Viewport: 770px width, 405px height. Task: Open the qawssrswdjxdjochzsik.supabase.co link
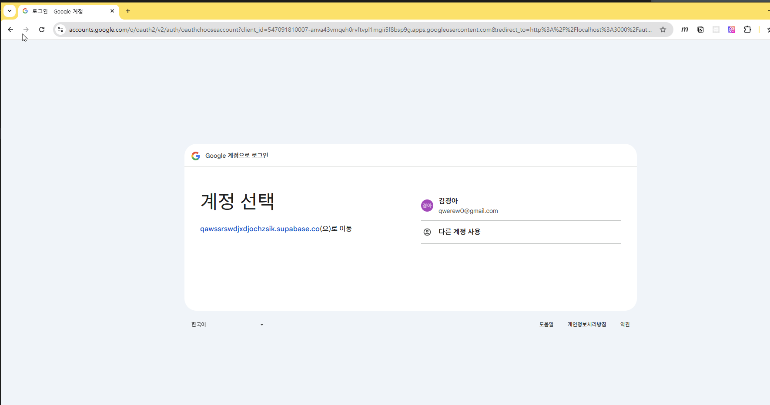pyautogui.click(x=260, y=229)
